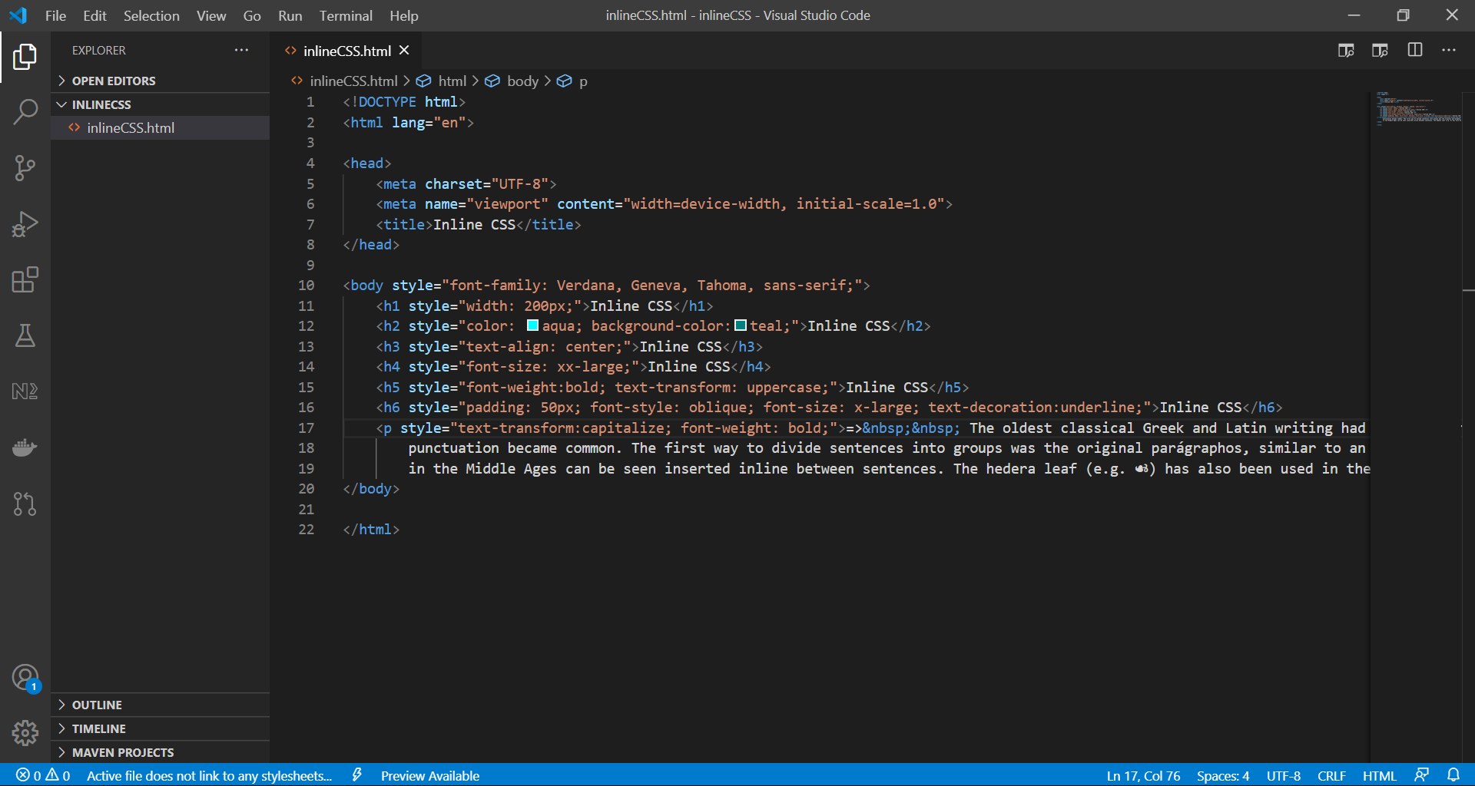Open the Testing flask icon view

tap(25, 335)
